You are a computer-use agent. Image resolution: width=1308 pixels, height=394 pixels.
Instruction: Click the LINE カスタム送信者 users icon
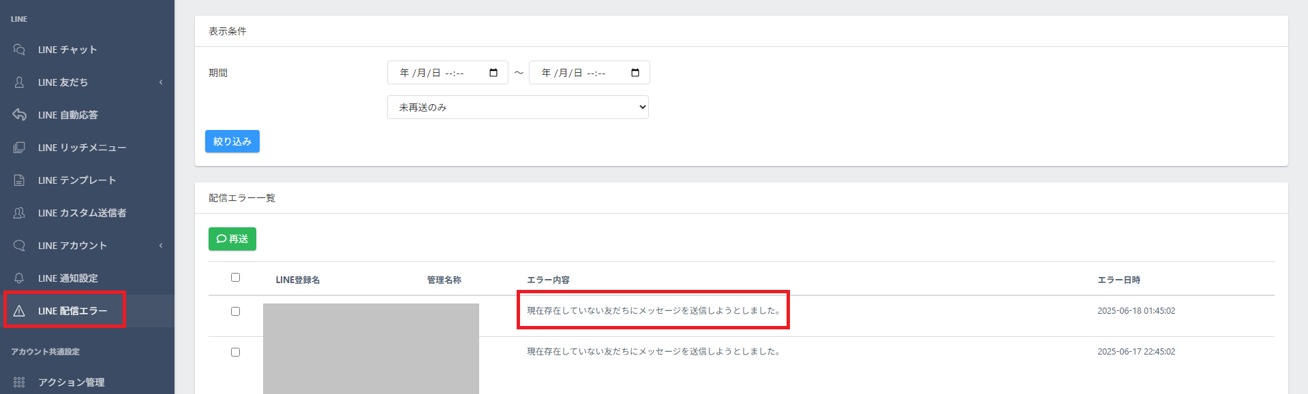coord(19,213)
